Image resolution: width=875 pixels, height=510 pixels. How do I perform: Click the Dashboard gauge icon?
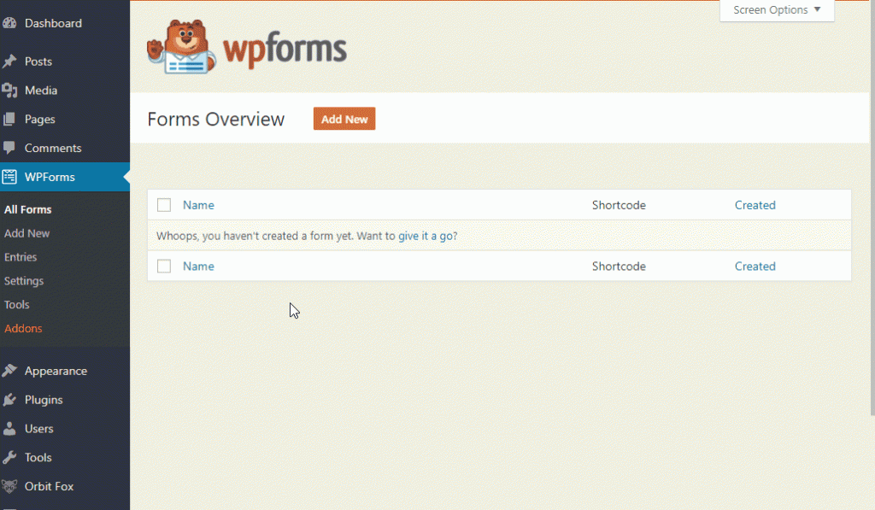click(10, 23)
